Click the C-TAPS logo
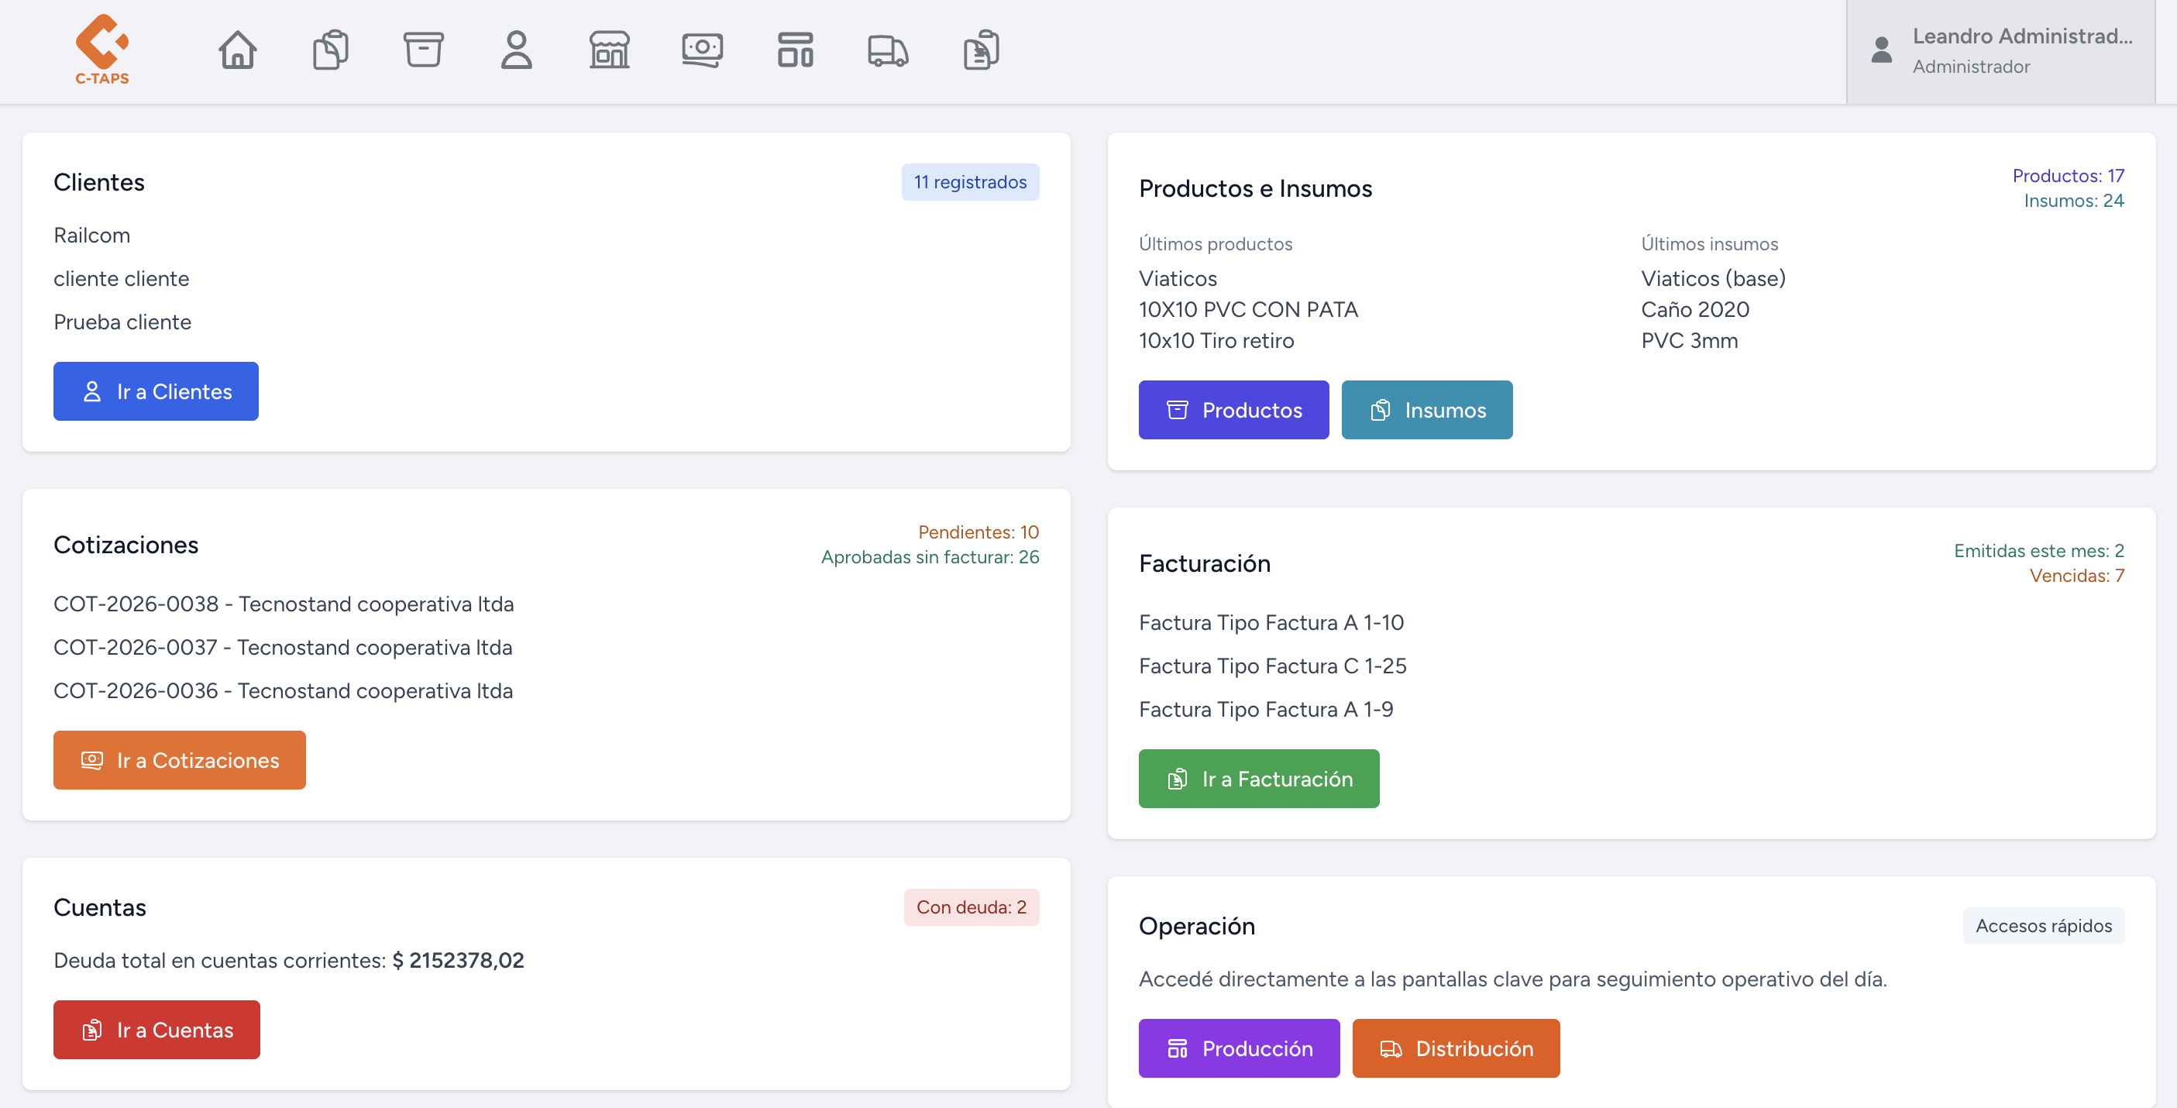 101,49
